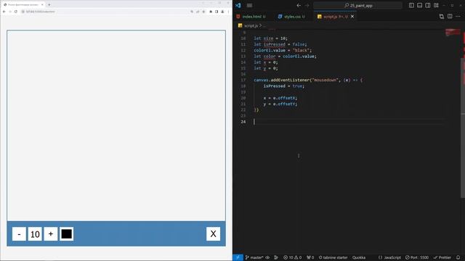The width and height of the screenshot is (465, 261).
Task: Click e.offsetX on line 20
Action: pos(284,98)
